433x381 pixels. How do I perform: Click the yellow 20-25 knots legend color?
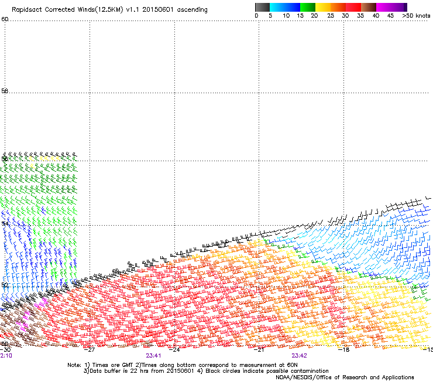(323, 7)
